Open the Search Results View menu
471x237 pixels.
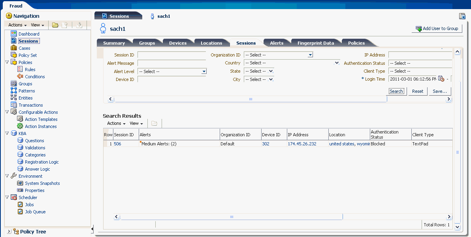[x=136, y=123]
